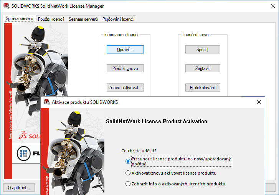Click the Upravit... button
Image resolution: width=279 pixels, height=195 pixels.
pos(125,49)
